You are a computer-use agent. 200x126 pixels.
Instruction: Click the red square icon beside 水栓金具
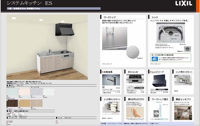coord(102,72)
